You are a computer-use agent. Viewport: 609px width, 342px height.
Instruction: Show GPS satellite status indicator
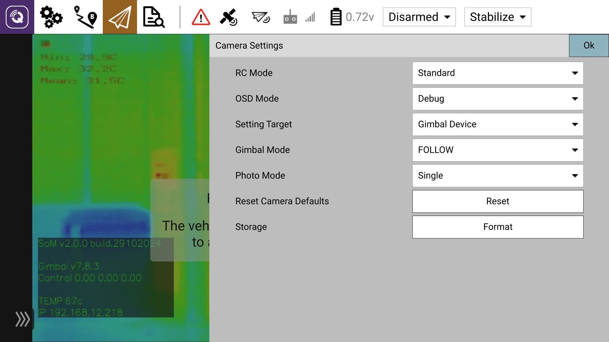pyautogui.click(x=229, y=17)
